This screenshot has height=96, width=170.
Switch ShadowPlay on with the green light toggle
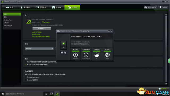63,43
